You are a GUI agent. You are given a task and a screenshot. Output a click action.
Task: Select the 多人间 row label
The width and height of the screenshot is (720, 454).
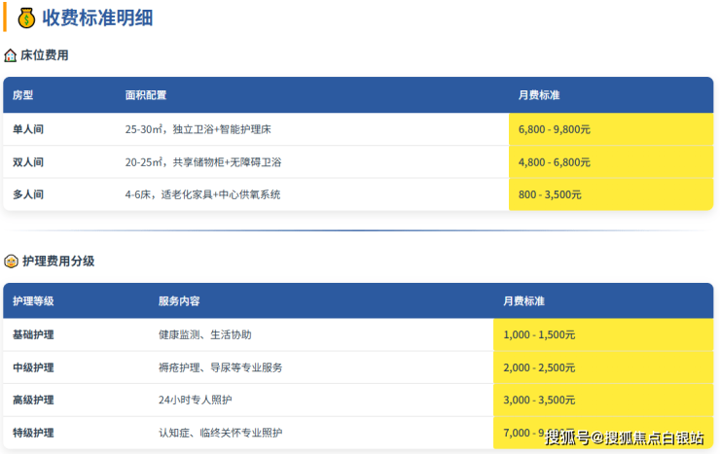[x=28, y=194]
